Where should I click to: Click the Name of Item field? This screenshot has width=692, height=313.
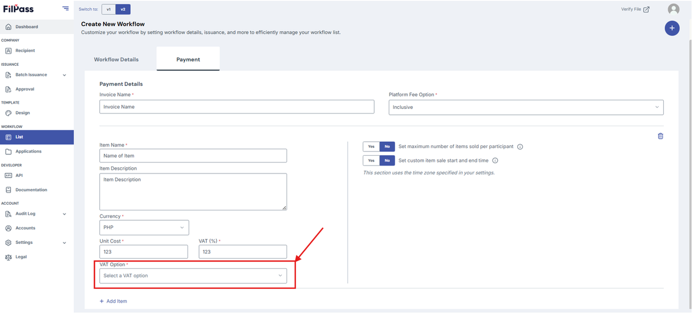click(x=193, y=156)
